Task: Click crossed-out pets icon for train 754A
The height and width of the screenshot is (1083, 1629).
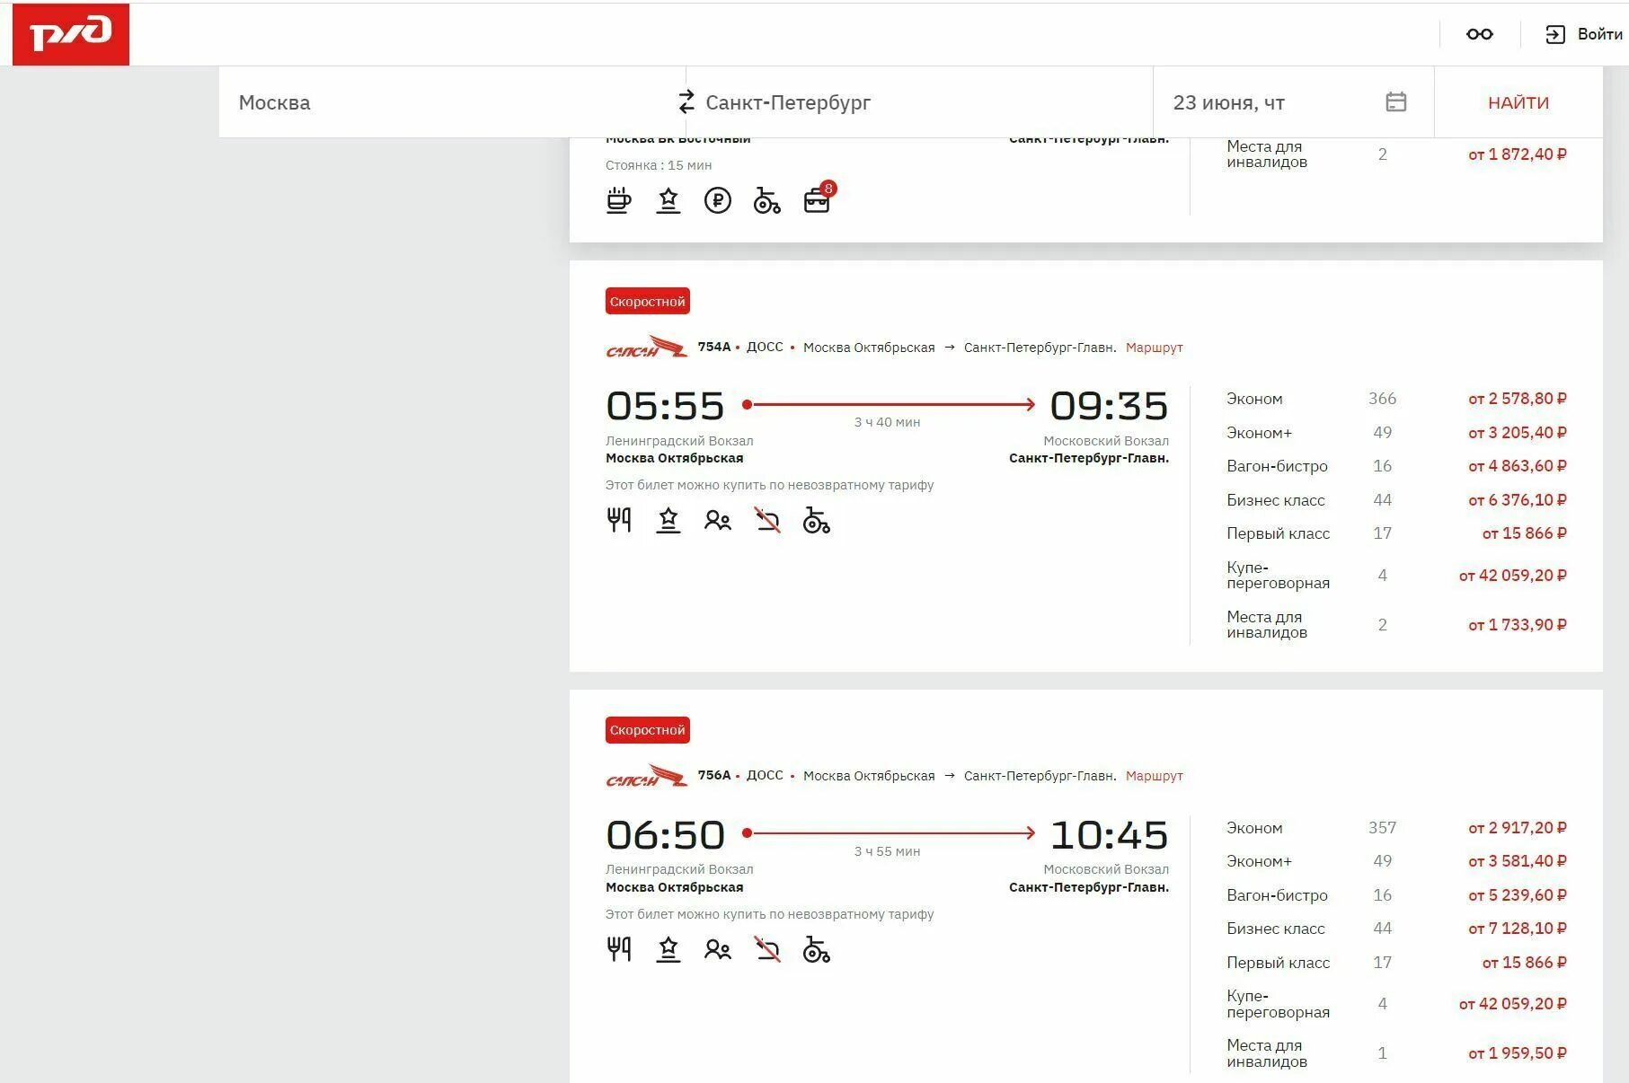Action: coord(767,520)
